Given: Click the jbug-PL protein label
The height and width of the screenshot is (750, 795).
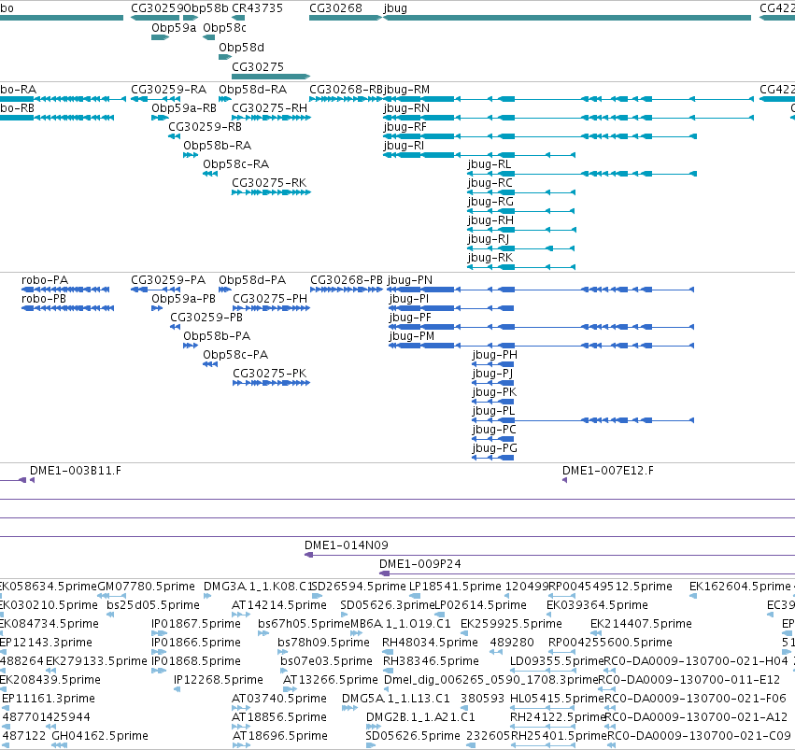Looking at the screenshot, I should pyautogui.click(x=493, y=412).
